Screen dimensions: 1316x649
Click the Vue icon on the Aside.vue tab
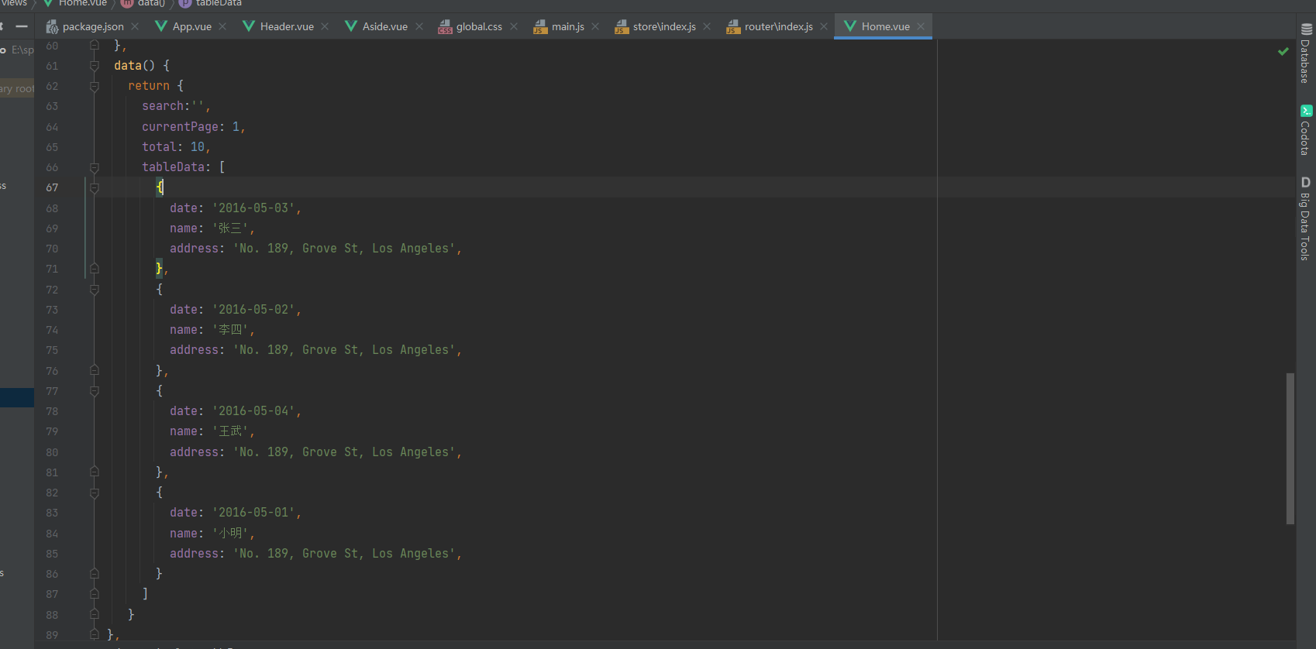[x=351, y=26]
